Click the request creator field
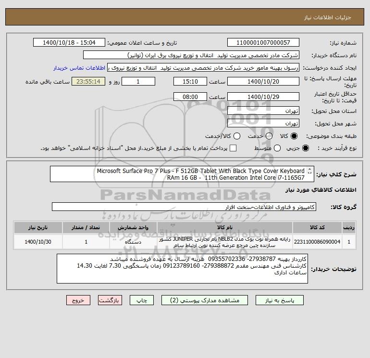The image size is (370, 358). click(203, 68)
